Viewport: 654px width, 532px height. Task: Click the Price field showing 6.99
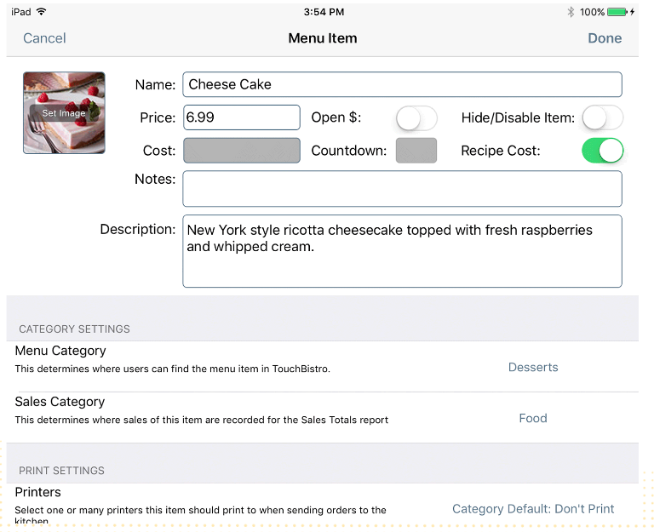pos(242,117)
